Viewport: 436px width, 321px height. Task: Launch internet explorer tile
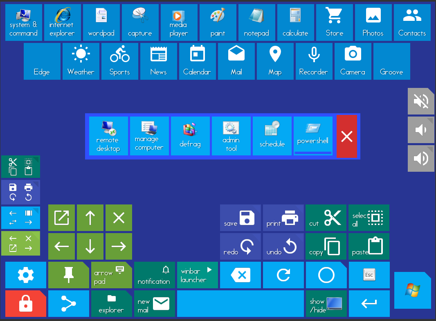[63, 22]
